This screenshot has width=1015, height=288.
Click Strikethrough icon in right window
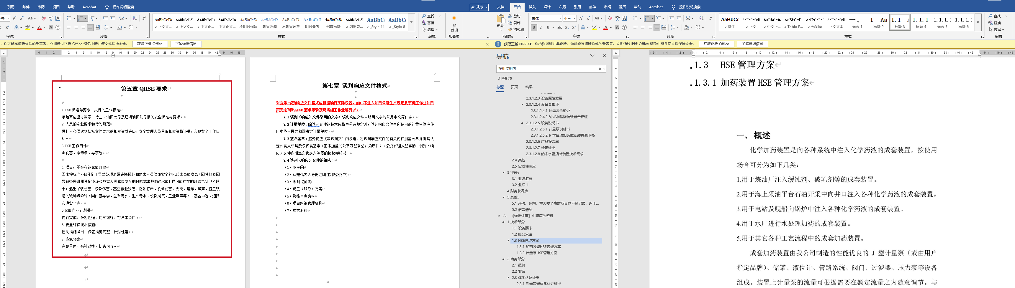pyautogui.click(x=559, y=28)
